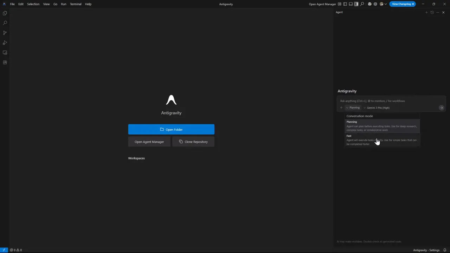Click the Open Folder button
This screenshot has width=450, height=253.
click(171, 129)
